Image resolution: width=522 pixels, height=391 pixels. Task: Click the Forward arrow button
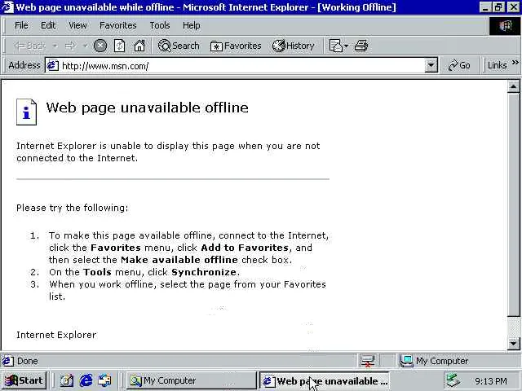point(70,46)
